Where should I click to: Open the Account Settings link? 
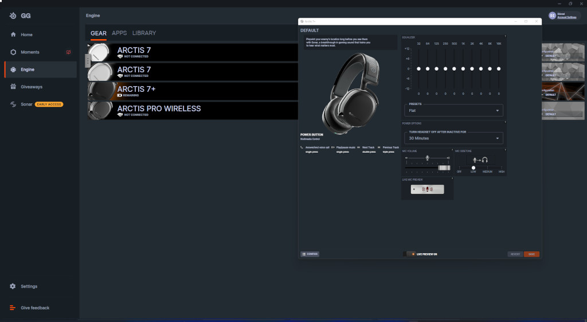click(567, 17)
